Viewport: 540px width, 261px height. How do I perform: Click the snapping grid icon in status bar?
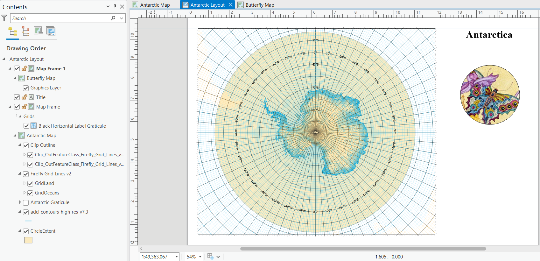210,257
